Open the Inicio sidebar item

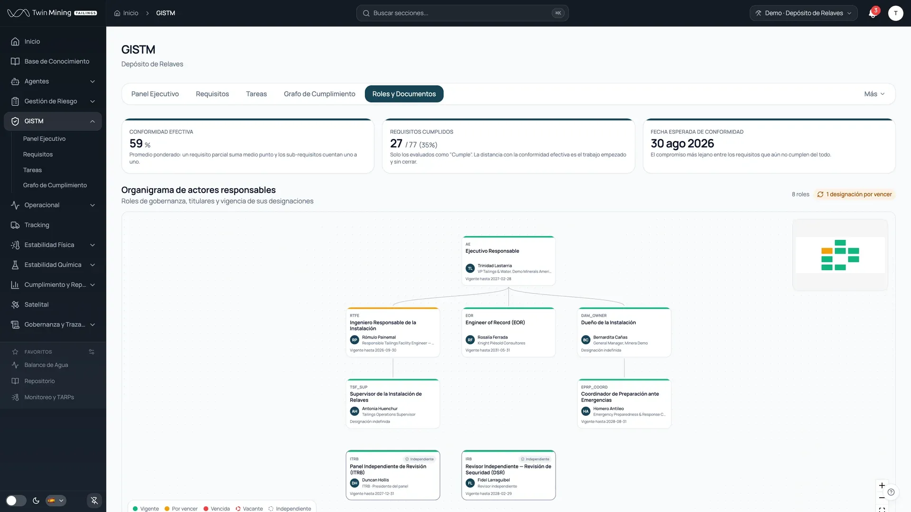(x=53, y=42)
